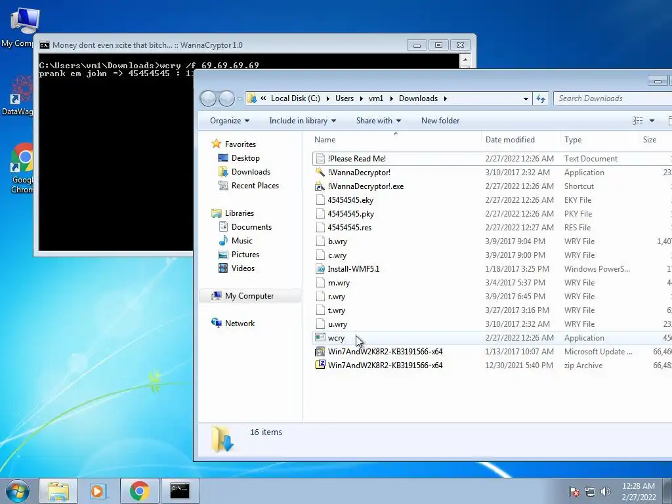Select the b.wry file name

click(337, 241)
